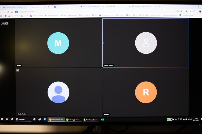Image resolution: width=202 pixels, height=134 pixels.
Task: Open the Windows Start menu
Action: [2, 119]
